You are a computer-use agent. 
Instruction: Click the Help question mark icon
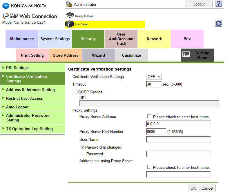(219, 4)
